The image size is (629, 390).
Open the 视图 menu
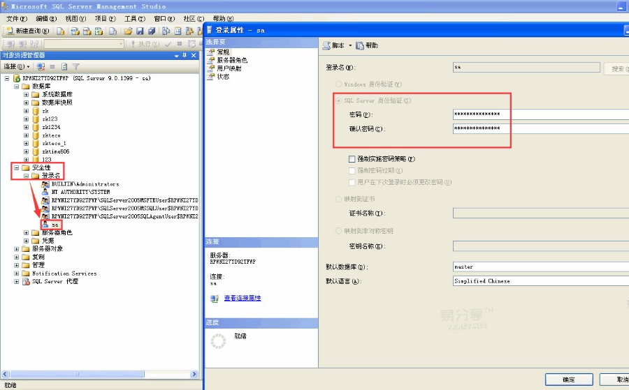click(x=75, y=18)
